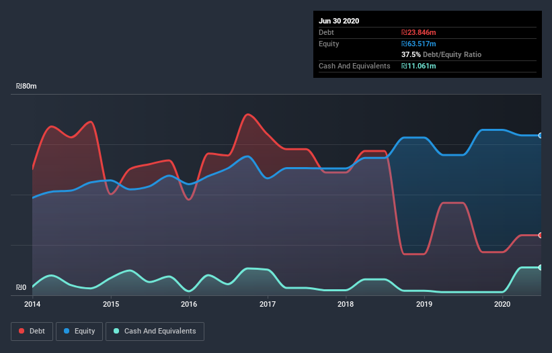Click the ₪0 y-axis label
The image size is (552, 353).
pyautogui.click(x=21, y=288)
